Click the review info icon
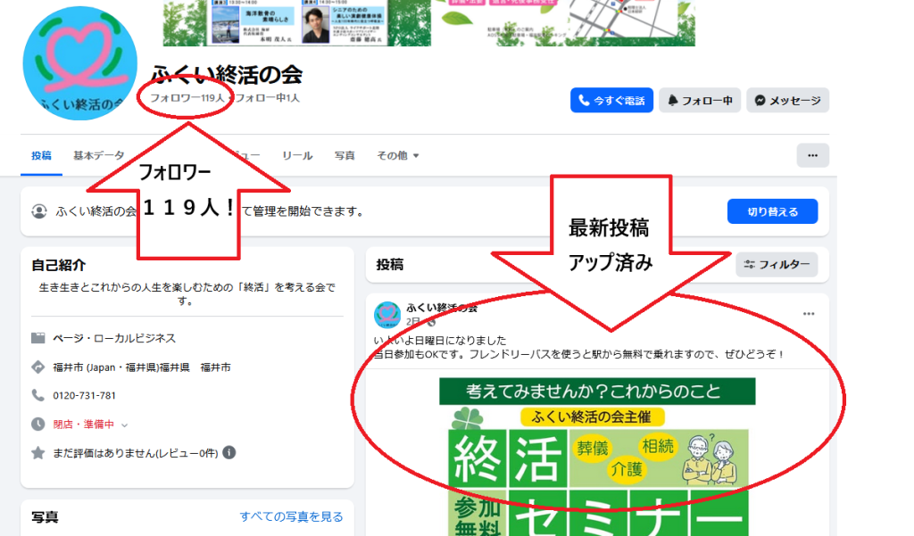914x536 pixels. click(229, 452)
